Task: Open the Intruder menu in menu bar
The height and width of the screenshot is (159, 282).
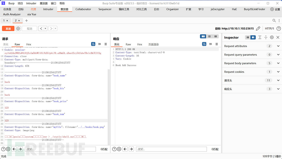Action: pos(31,3)
